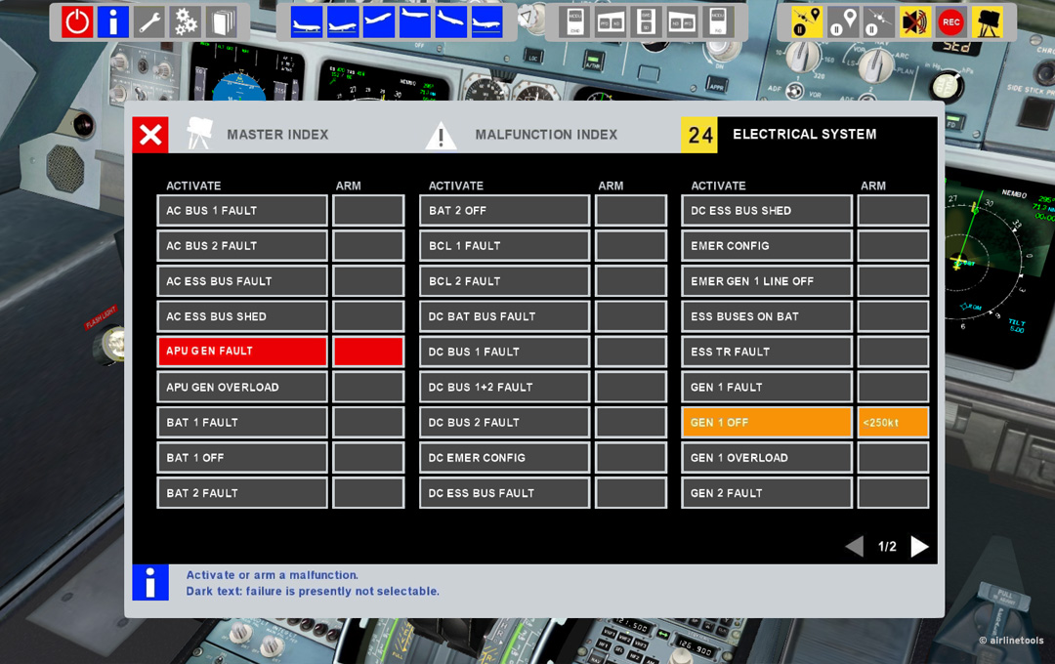Disarm the APU GEN FAULT malfunction
The width and height of the screenshot is (1055, 664).
coord(368,351)
